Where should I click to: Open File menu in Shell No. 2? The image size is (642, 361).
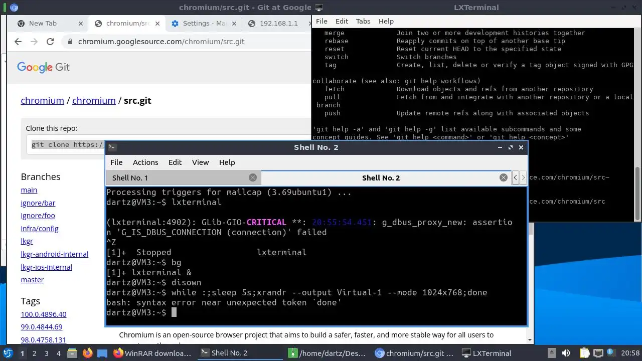click(x=116, y=162)
